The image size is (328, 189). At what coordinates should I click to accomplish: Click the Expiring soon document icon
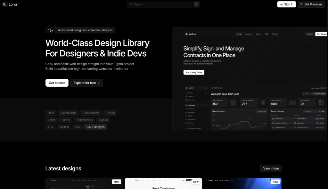pyautogui.click(x=321, y=102)
